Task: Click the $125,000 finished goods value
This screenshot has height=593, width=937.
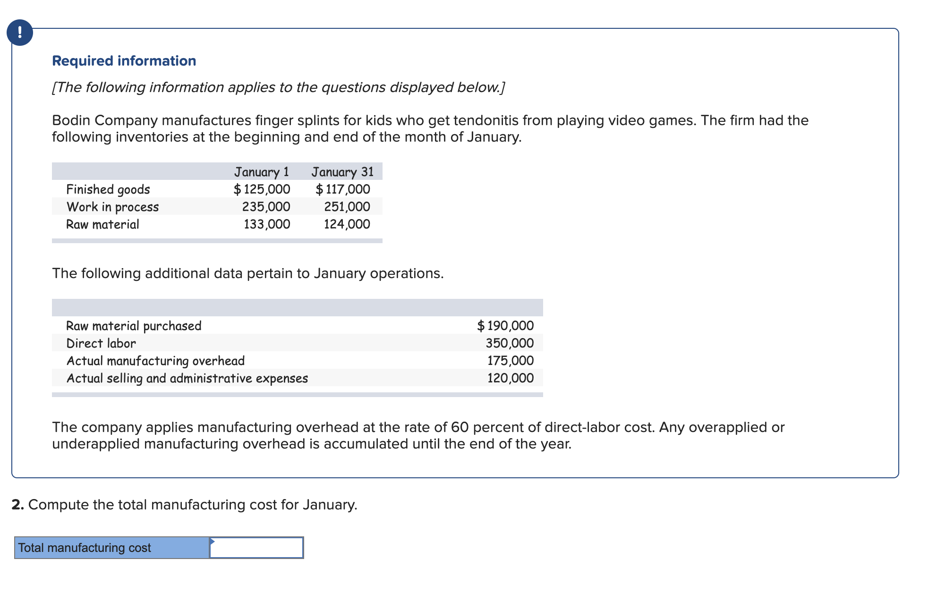Action: (x=262, y=189)
